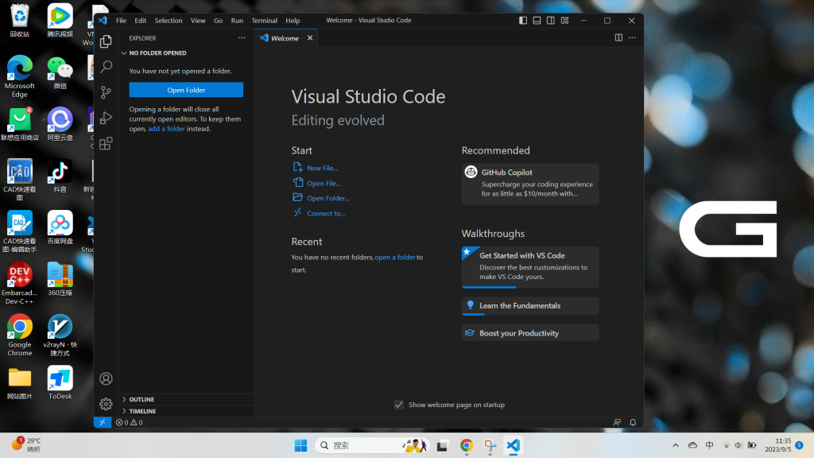The height and width of the screenshot is (458, 814).
Task: Open errors and warnings in status bar
Action: click(130, 423)
